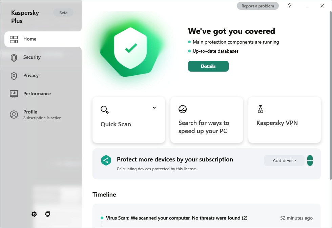The image size is (332, 228).
Task: Click the speedometer icon on the speed-up card
Action: pos(183,109)
